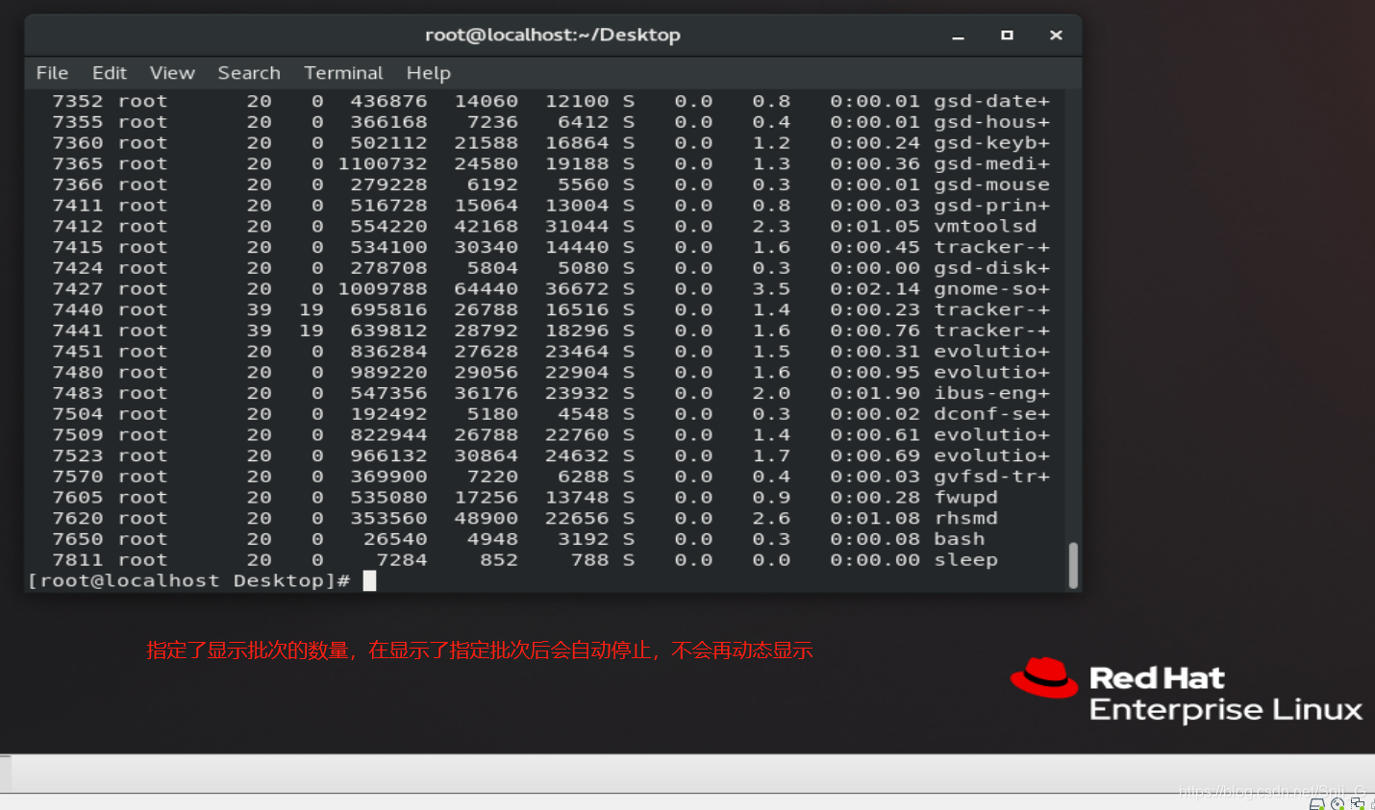Click PID 7352 in the first row
1375x810 pixels.
coord(78,101)
